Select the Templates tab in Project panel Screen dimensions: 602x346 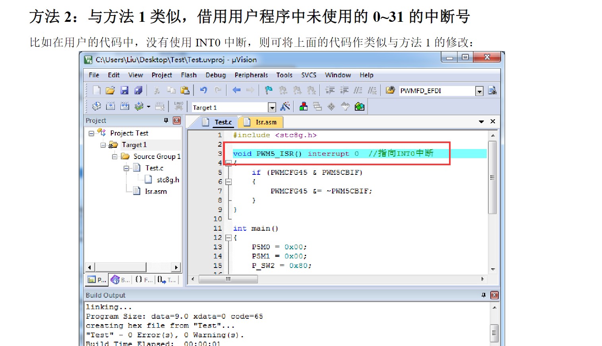[x=166, y=280]
